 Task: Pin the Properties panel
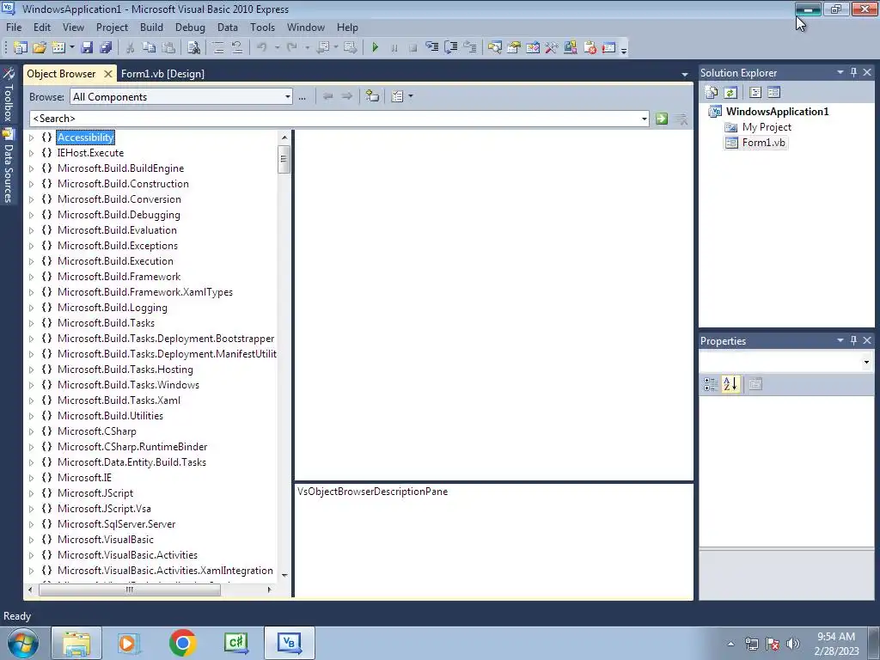point(853,340)
